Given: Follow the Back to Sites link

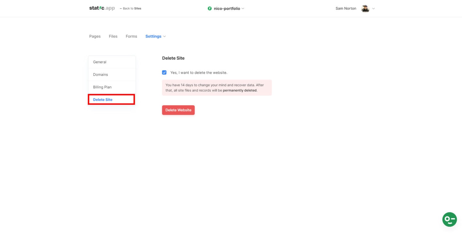Looking at the screenshot, I should 130,8.
